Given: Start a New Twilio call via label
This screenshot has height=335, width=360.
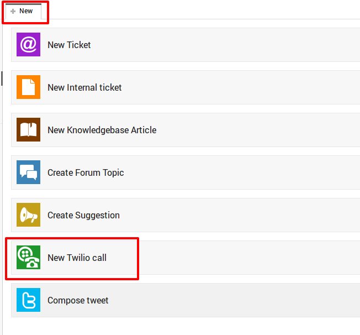Looking at the screenshot, I should coord(77,258).
